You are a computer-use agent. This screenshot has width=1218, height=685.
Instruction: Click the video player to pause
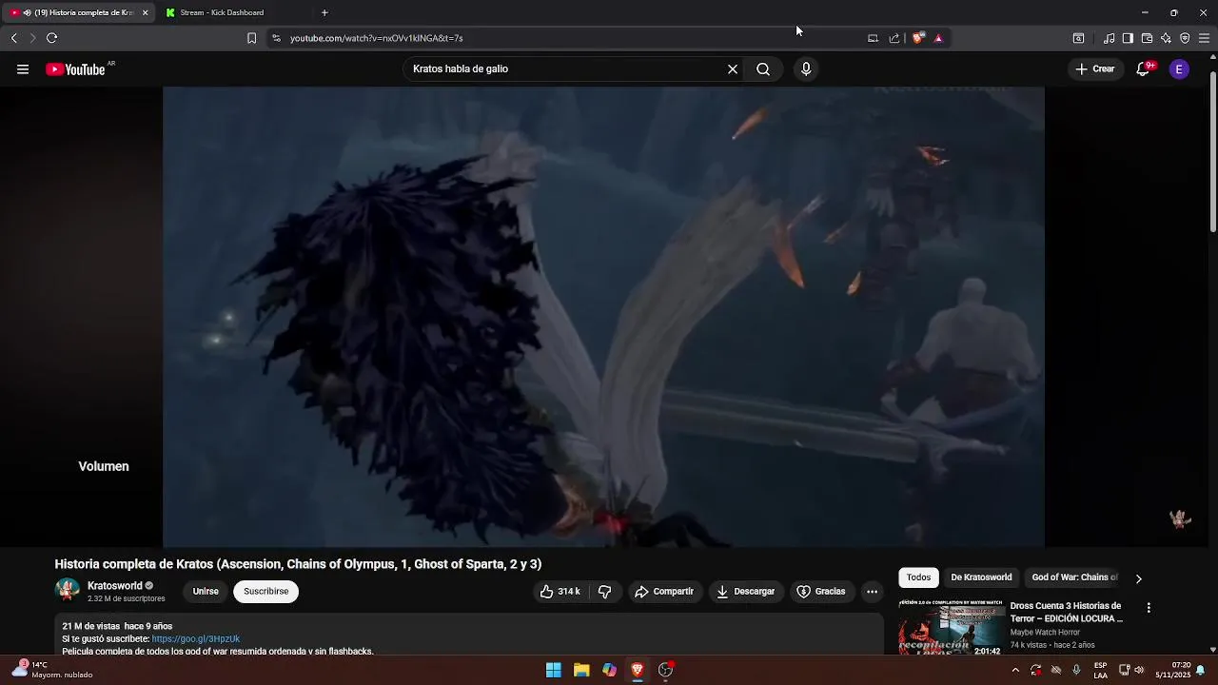[x=603, y=317]
